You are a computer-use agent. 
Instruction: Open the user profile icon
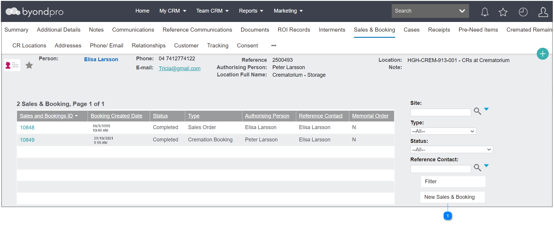pos(543,12)
